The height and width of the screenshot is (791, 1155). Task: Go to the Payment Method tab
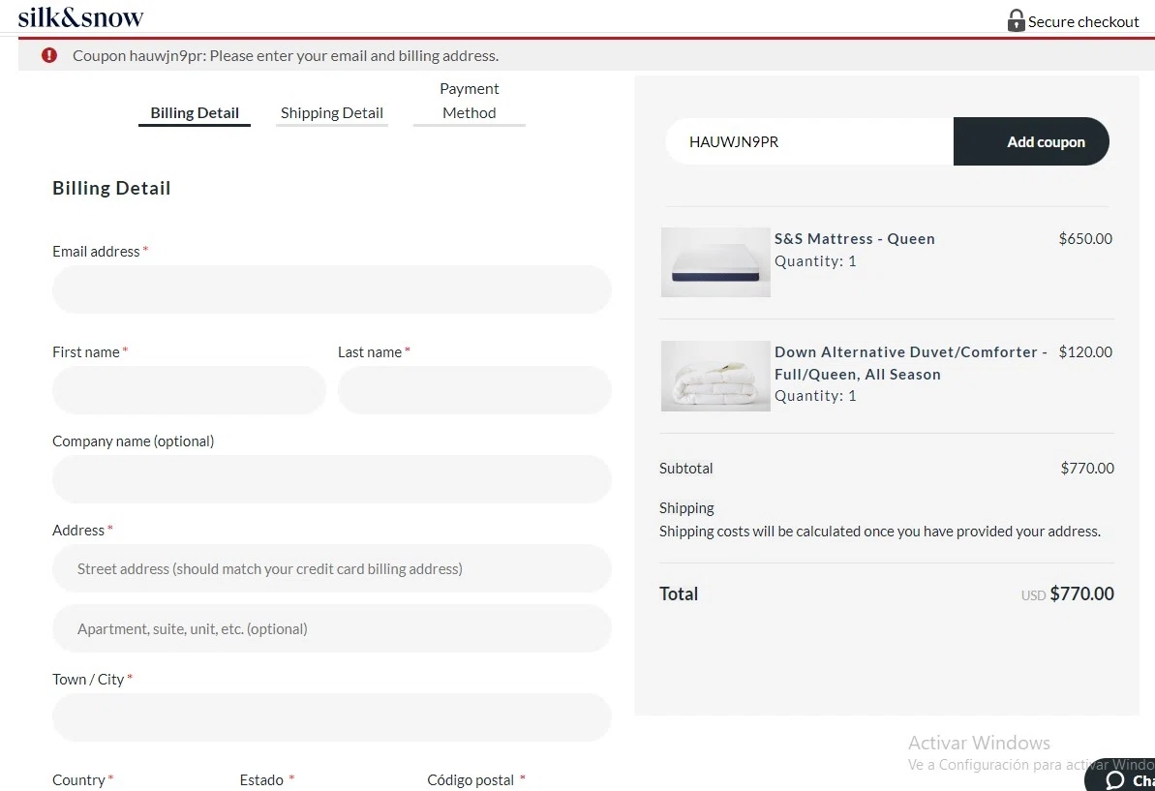(470, 101)
